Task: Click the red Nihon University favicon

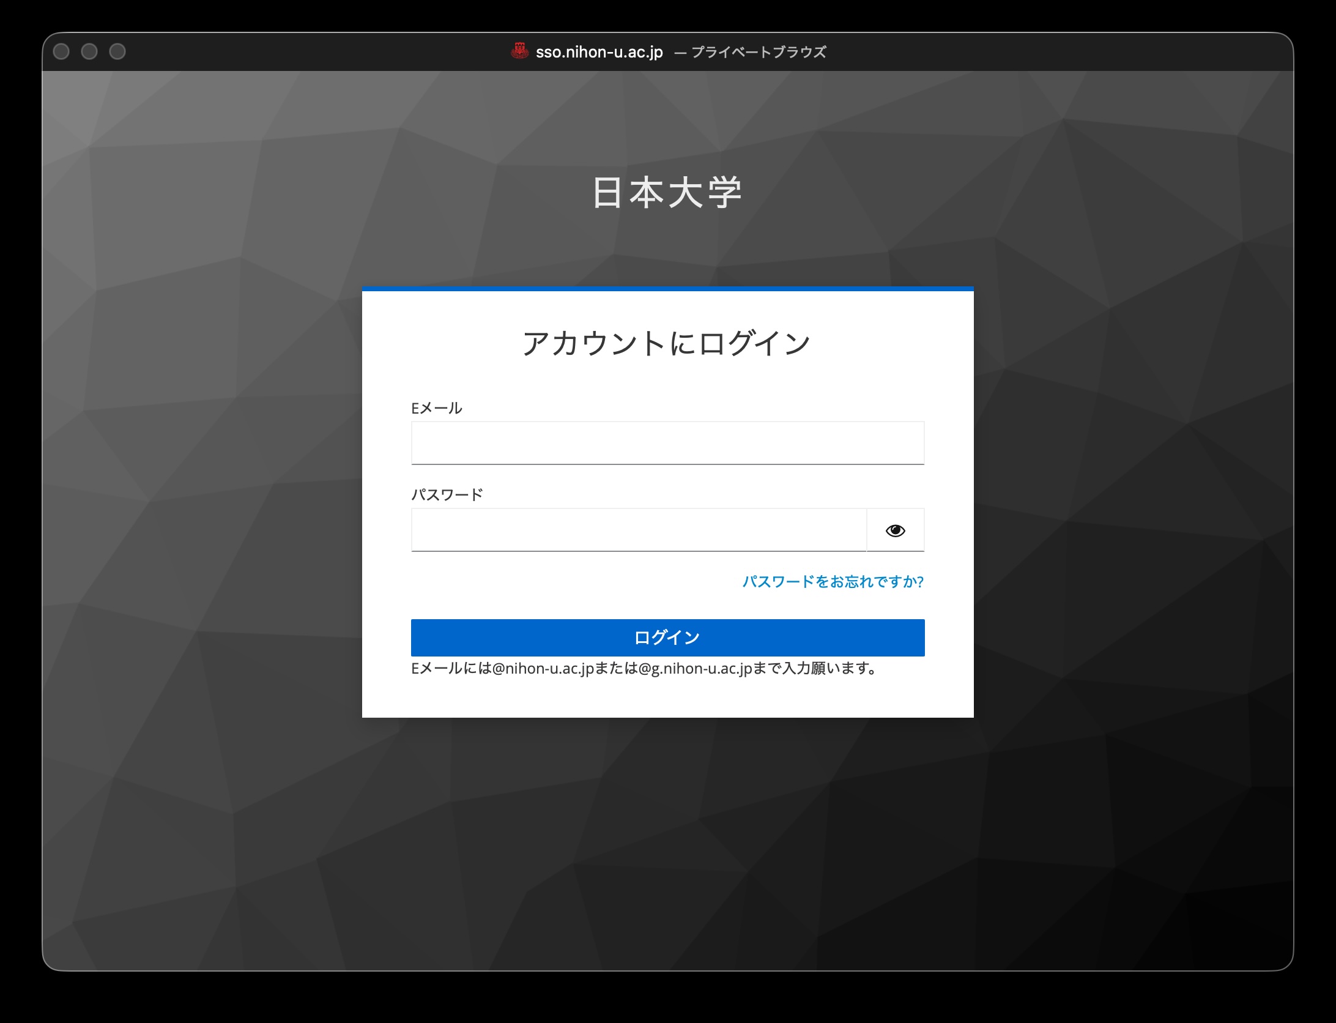Action: coord(519,51)
